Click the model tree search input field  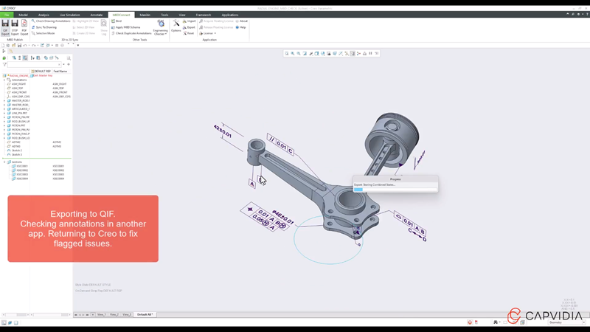[x=34, y=64]
